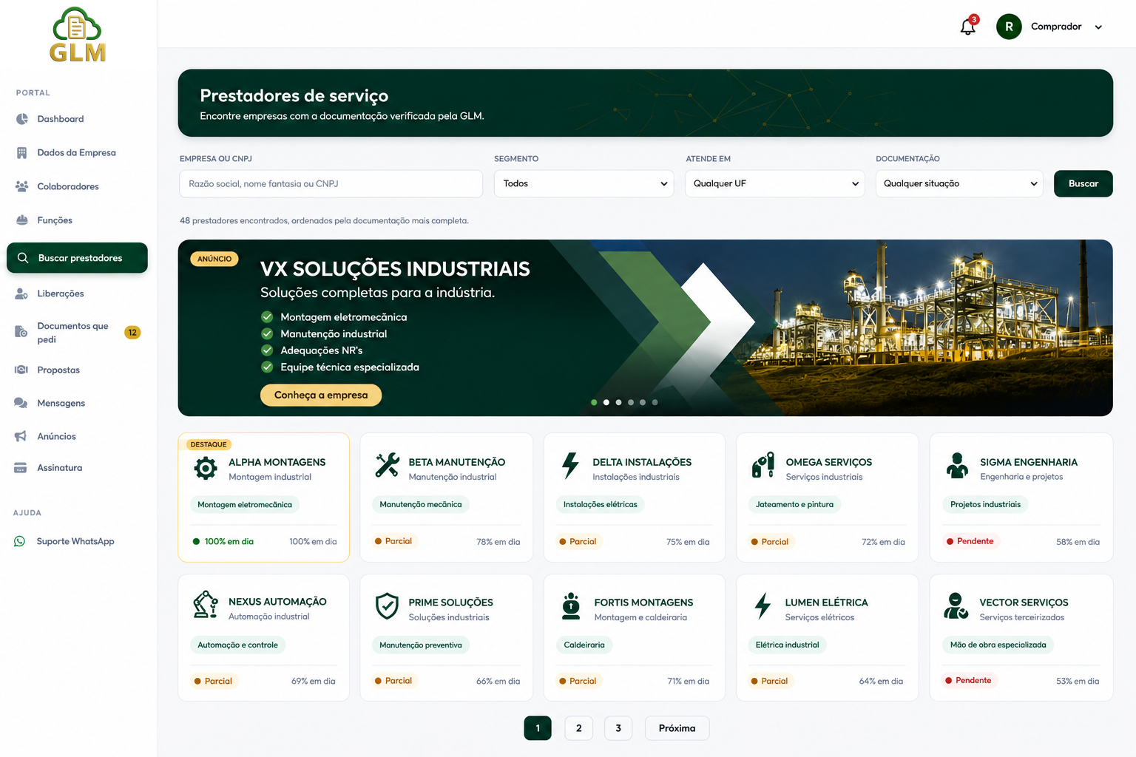Click the Jateamento e pintura tag

[794, 505]
